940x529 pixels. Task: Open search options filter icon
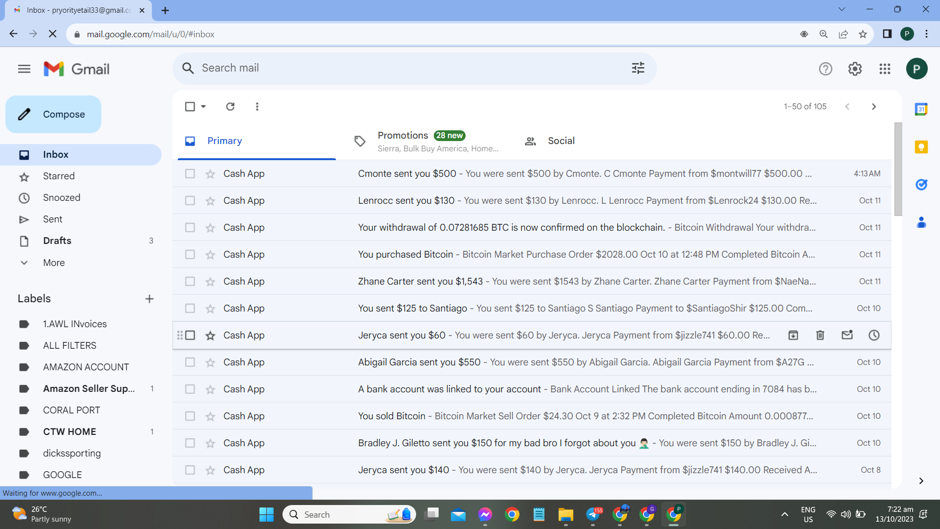[638, 68]
